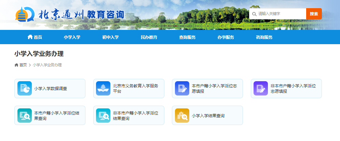Screen dimensions: 340x141
Task: Open the 初中入学 menu
Action: tap(111, 37)
